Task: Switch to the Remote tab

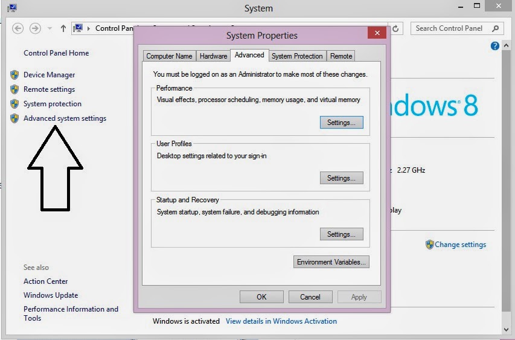Action: pyautogui.click(x=341, y=56)
